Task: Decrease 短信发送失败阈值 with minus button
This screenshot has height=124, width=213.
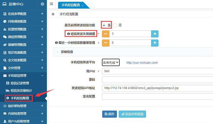Action: point(105,34)
